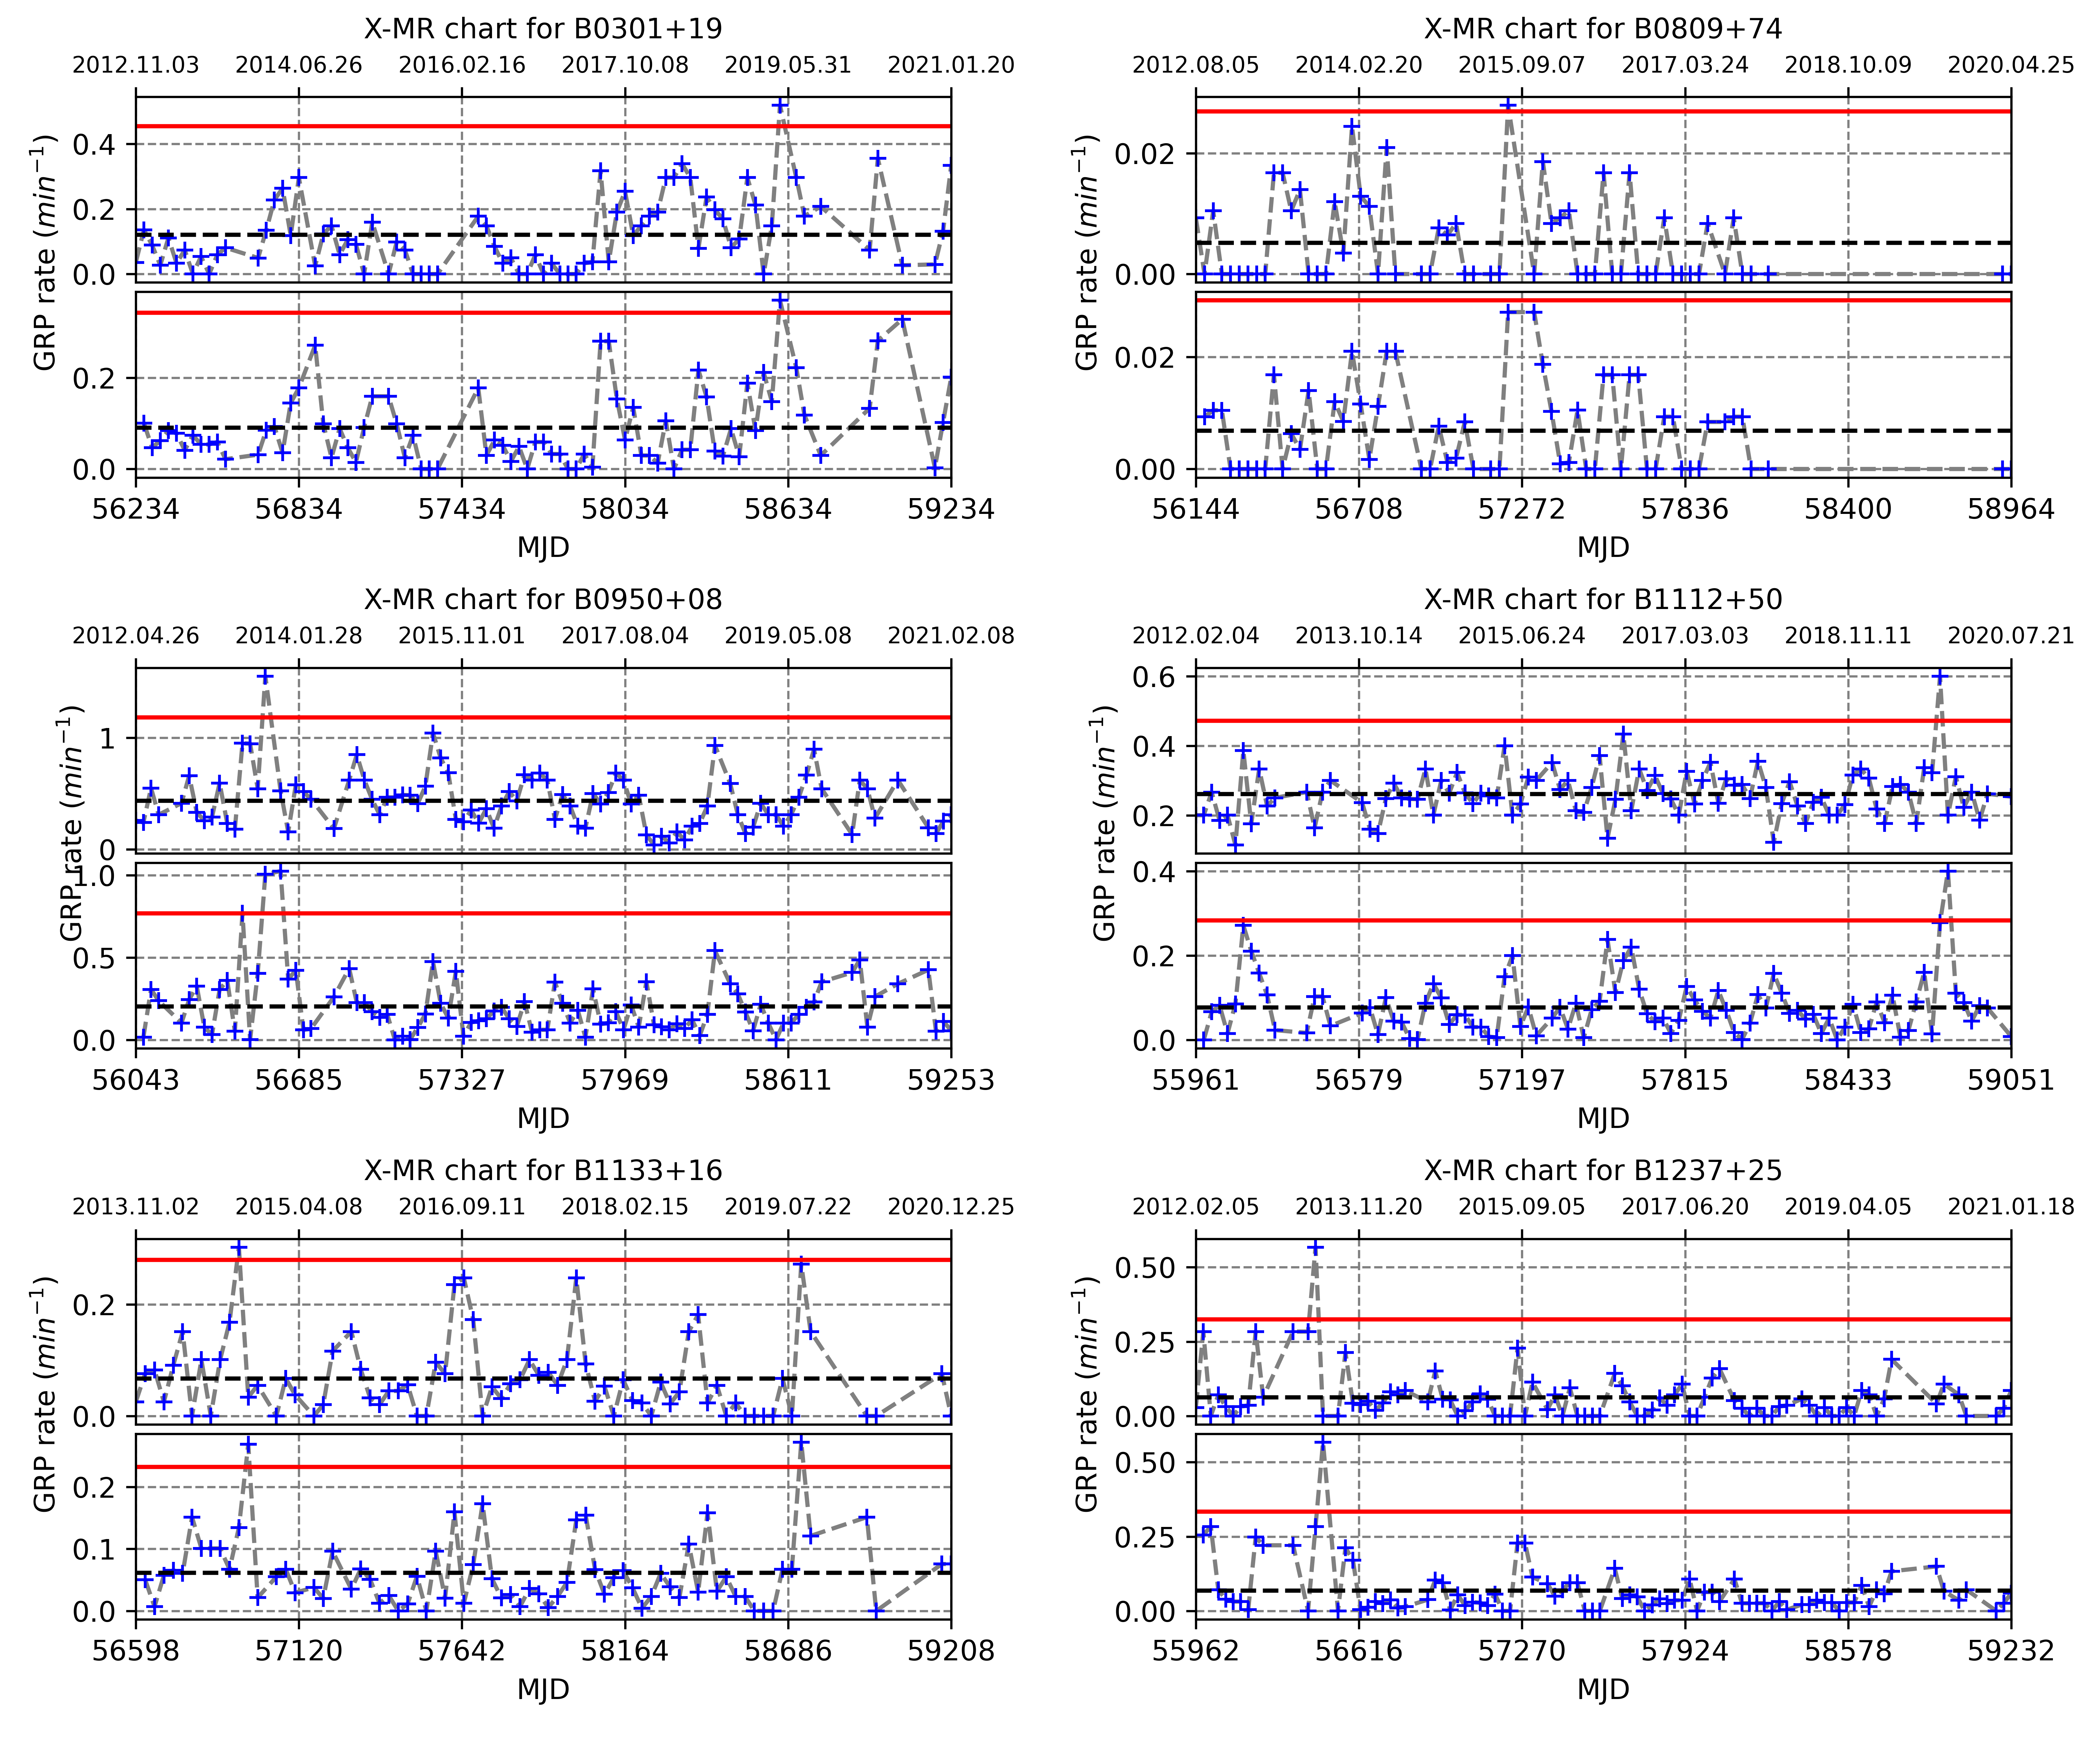This screenshot has height=1737, width=2100.
Task: Pick the date label 2017.08.04
Action: point(625,636)
